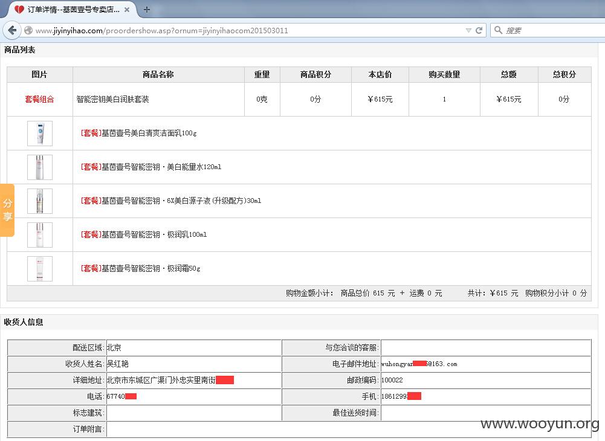Screen dimensions: 605x441
Task: Click the purchase quantity 1 cell
Action: click(444, 99)
